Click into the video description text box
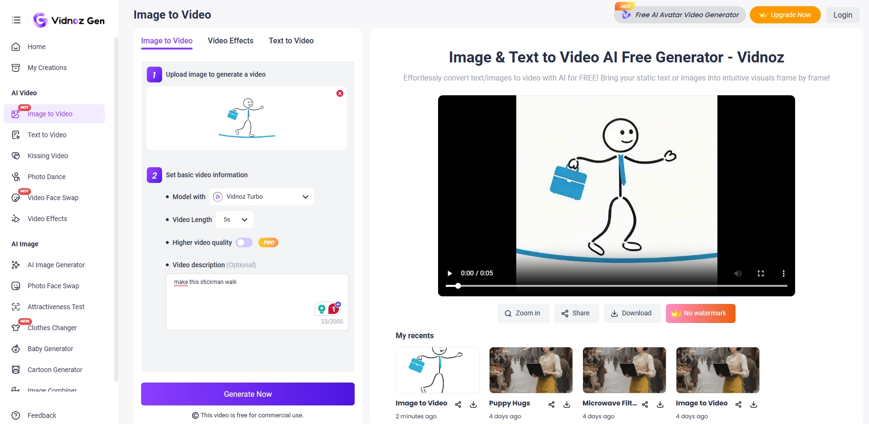 click(257, 302)
